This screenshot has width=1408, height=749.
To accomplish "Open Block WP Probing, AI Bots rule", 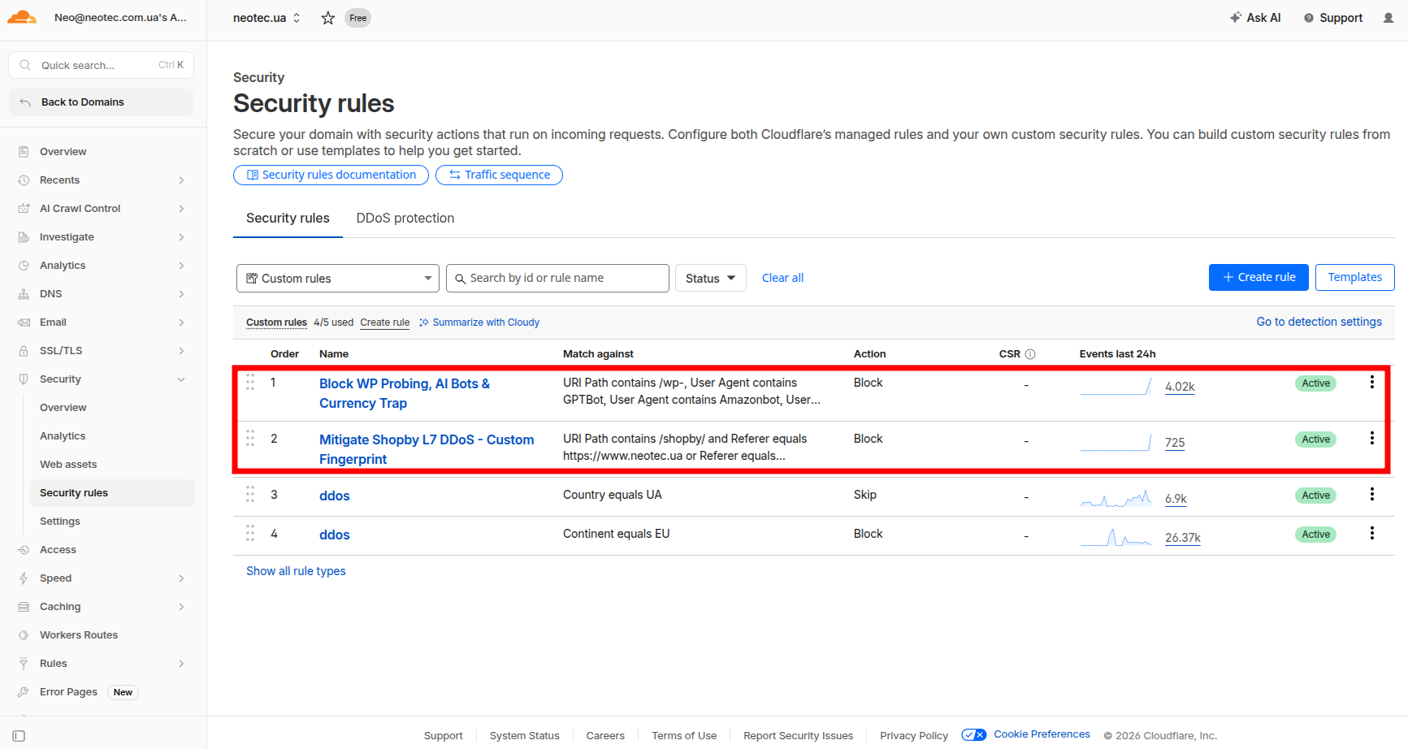I will pos(405,393).
